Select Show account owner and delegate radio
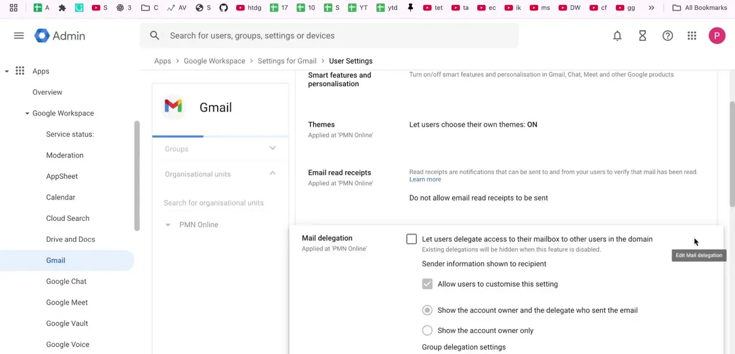735x354 pixels. (427, 310)
